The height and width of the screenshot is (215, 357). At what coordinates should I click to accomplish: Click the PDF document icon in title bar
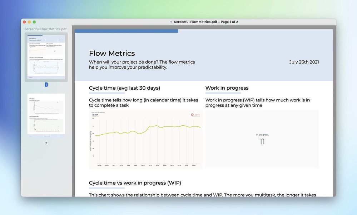click(x=171, y=22)
